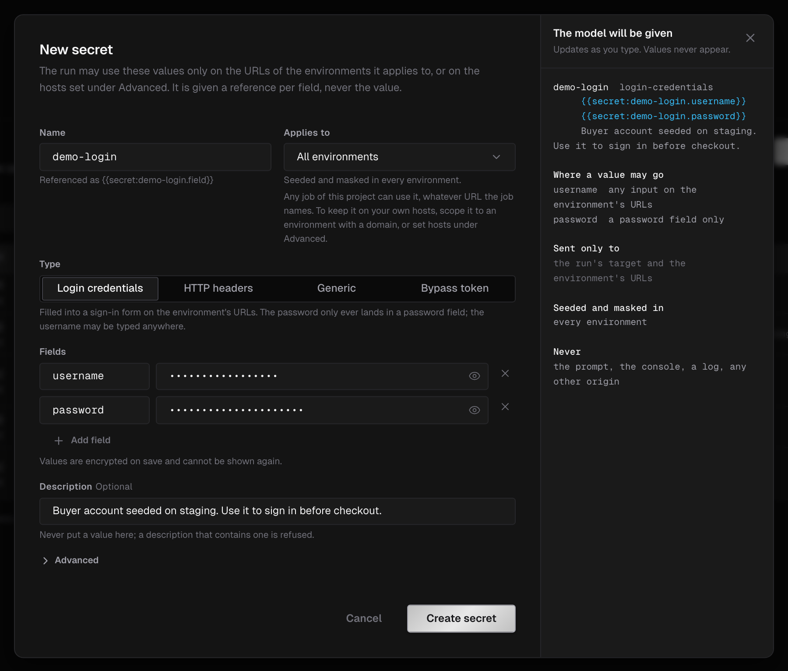Click the 'Never' heading in preview panel
This screenshot has width=788, height=671.
click(x=567, y=352)
